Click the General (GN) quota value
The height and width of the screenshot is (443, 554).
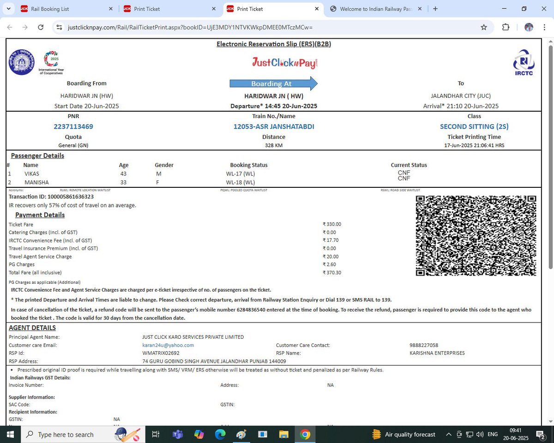[73, 145]
